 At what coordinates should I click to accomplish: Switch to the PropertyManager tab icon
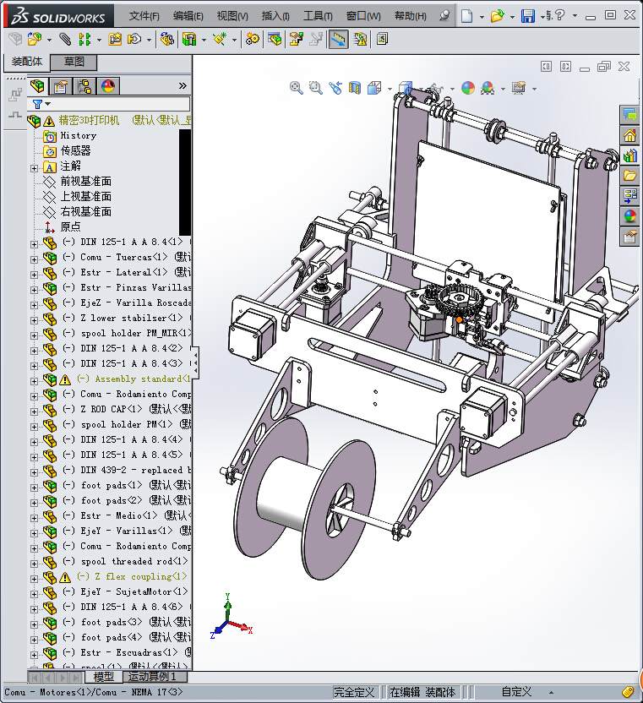point(61,86)
